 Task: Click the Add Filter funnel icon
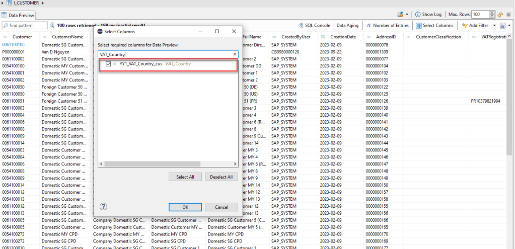[465, 25]
